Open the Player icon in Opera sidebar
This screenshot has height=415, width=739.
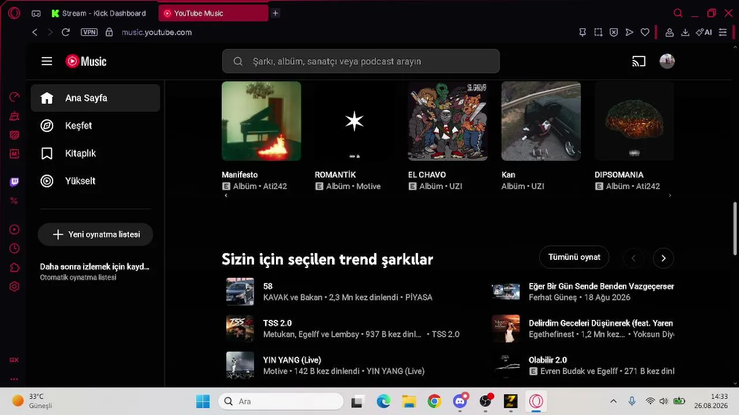tap(14, 230)
